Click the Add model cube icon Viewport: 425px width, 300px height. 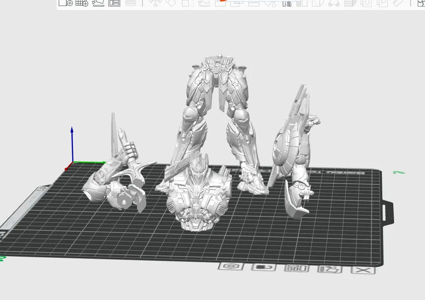pos(66,3)
